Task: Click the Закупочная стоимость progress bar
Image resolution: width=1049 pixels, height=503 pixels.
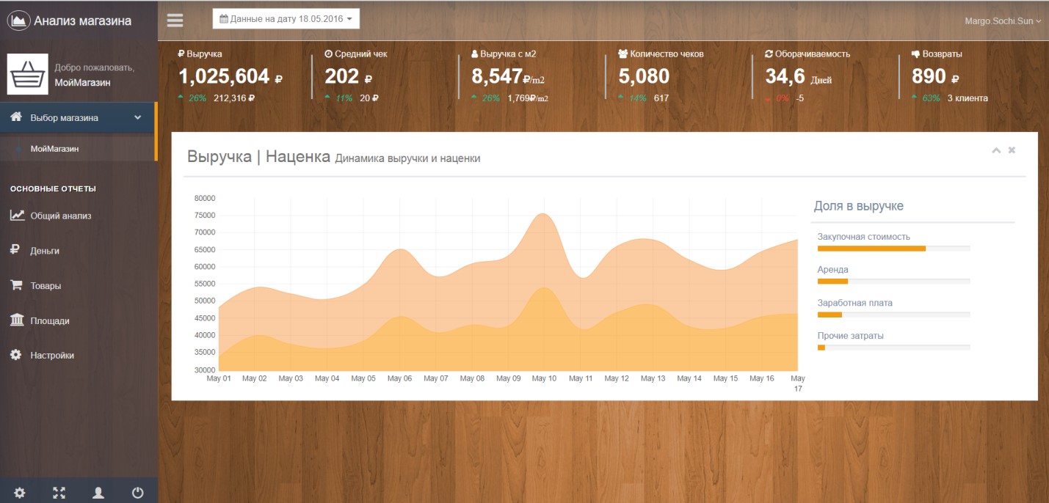Action: [x=894, y=249]
